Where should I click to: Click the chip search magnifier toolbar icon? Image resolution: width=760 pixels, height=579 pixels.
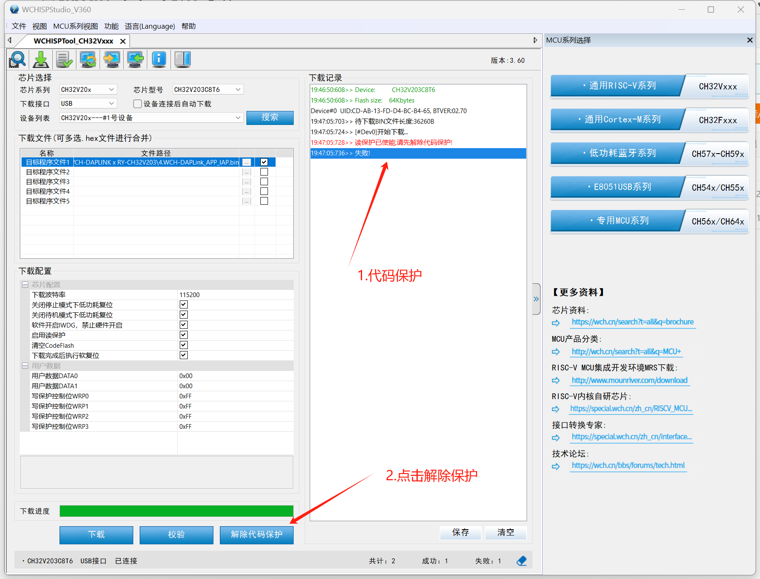click(x=17, y=60)
